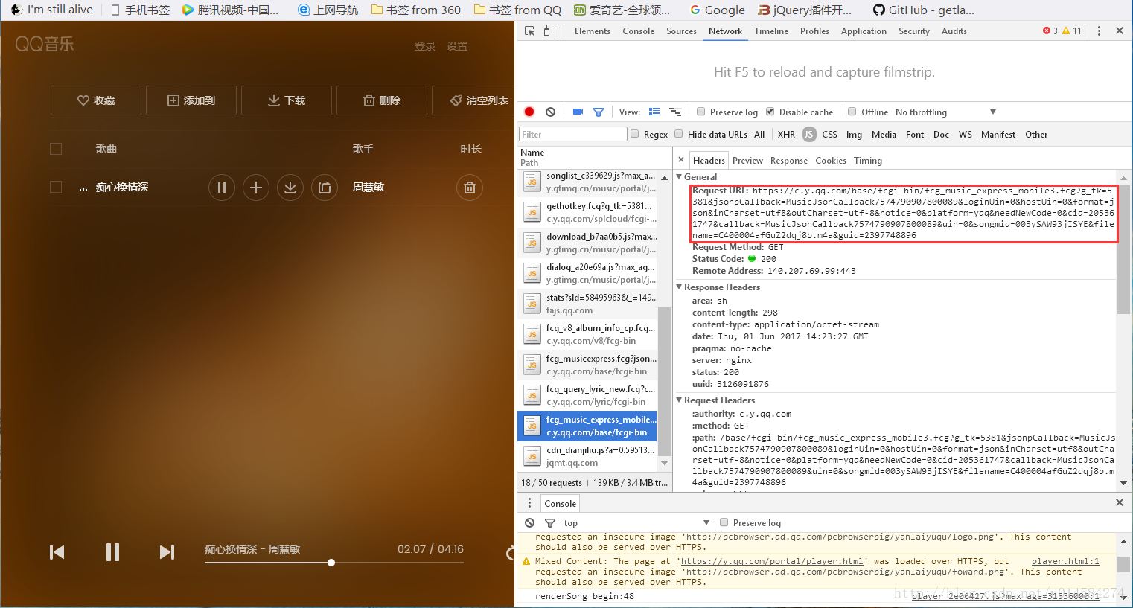Click the red errors count indicator

pyautogui.click(x=1050, y=31)
